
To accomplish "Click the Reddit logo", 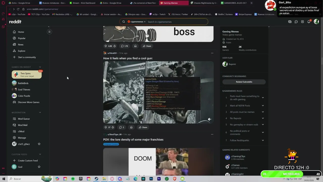I will tap(15, 22).
